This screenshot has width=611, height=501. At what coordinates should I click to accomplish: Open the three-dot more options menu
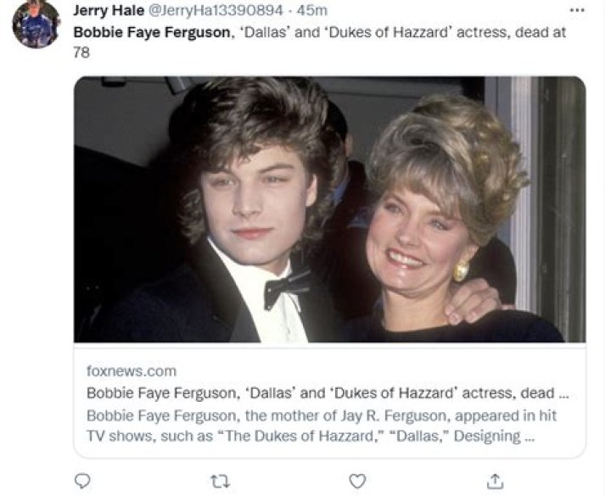click(577, 11)
